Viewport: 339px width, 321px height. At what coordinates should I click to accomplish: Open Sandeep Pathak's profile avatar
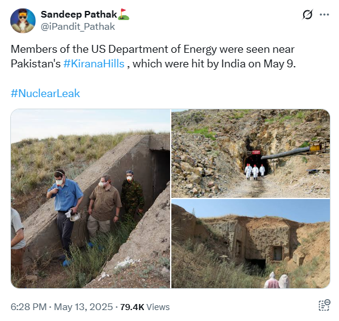tap(23, 21)
